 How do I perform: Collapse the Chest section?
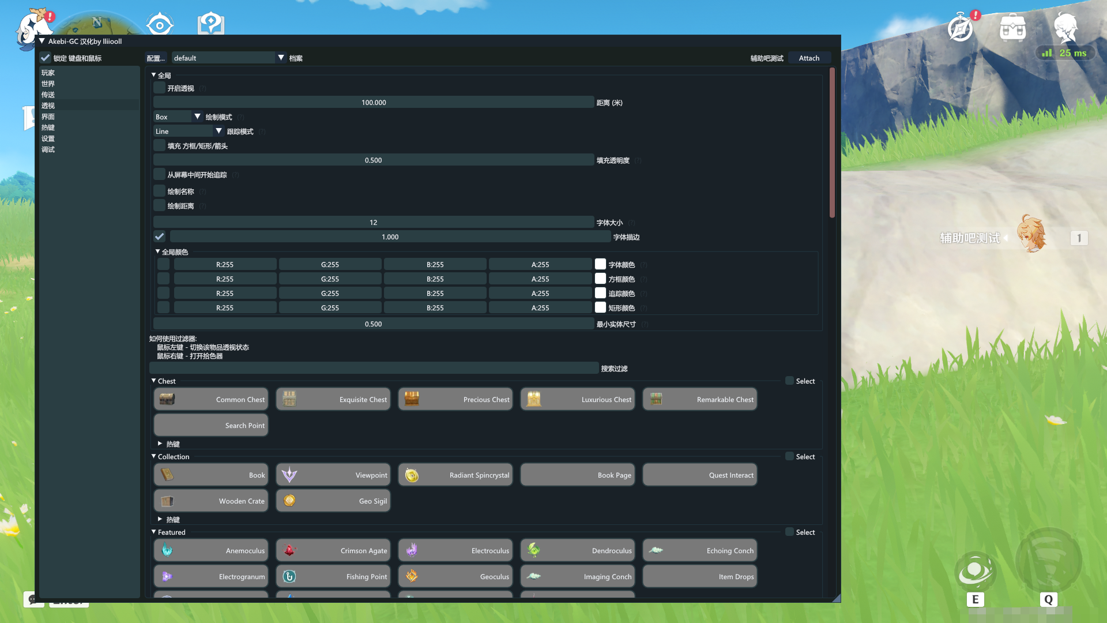click(x=154, y=381)
